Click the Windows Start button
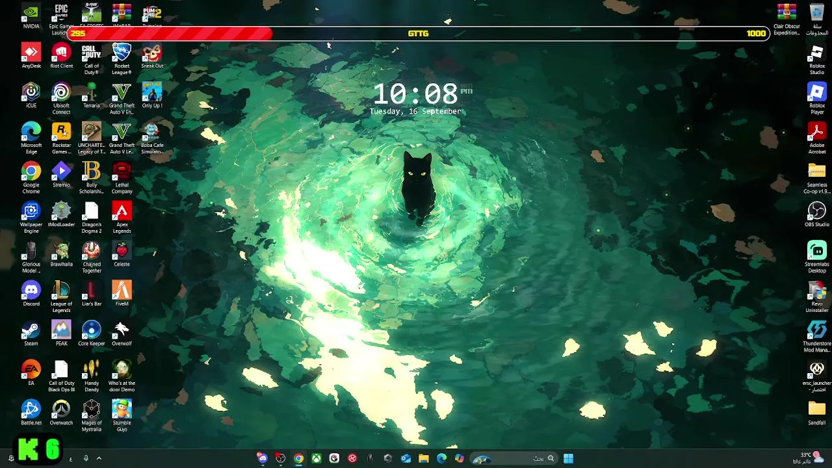Viewport: 832px width, 468px height. coord(568,458)
